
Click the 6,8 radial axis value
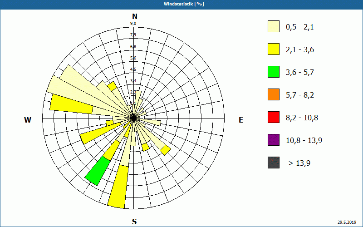tap(133, 47)
